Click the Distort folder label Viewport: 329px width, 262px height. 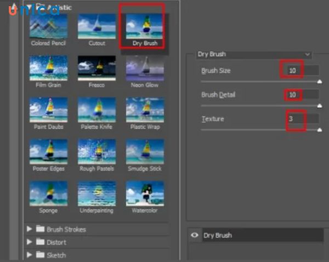point(56,242)
